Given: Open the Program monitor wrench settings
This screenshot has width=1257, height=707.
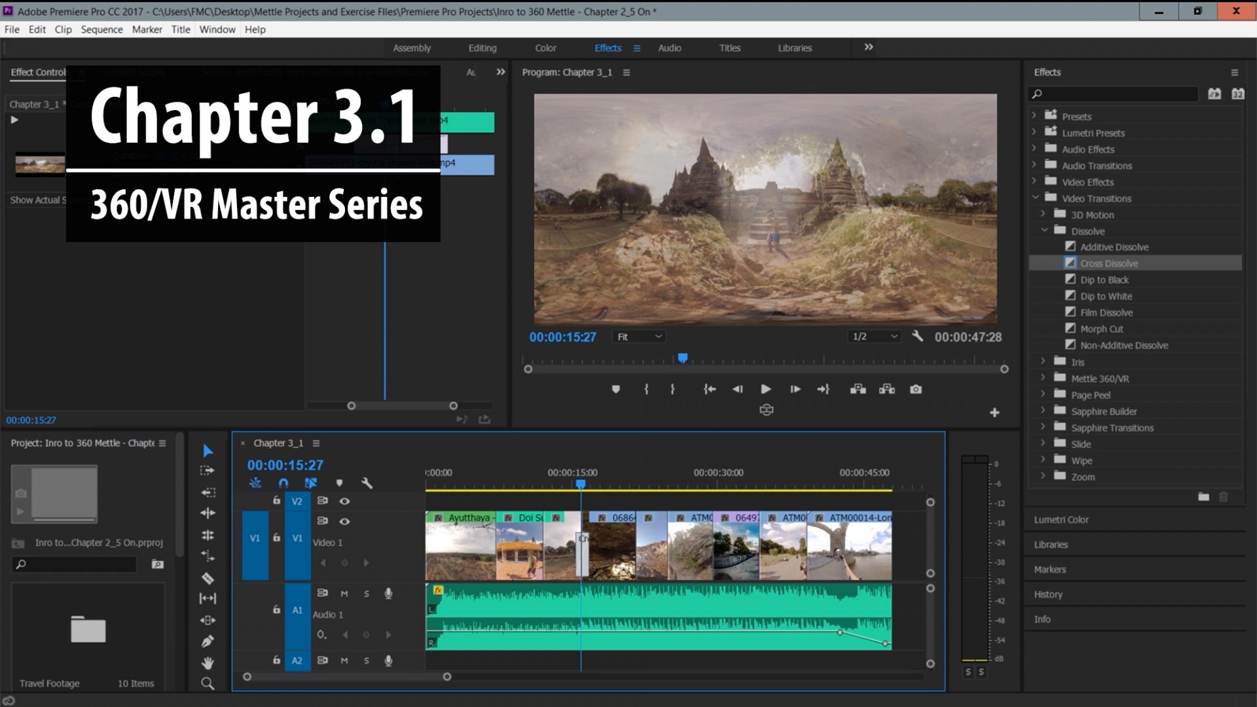Looking at the screenshot, I should point(918,336).
